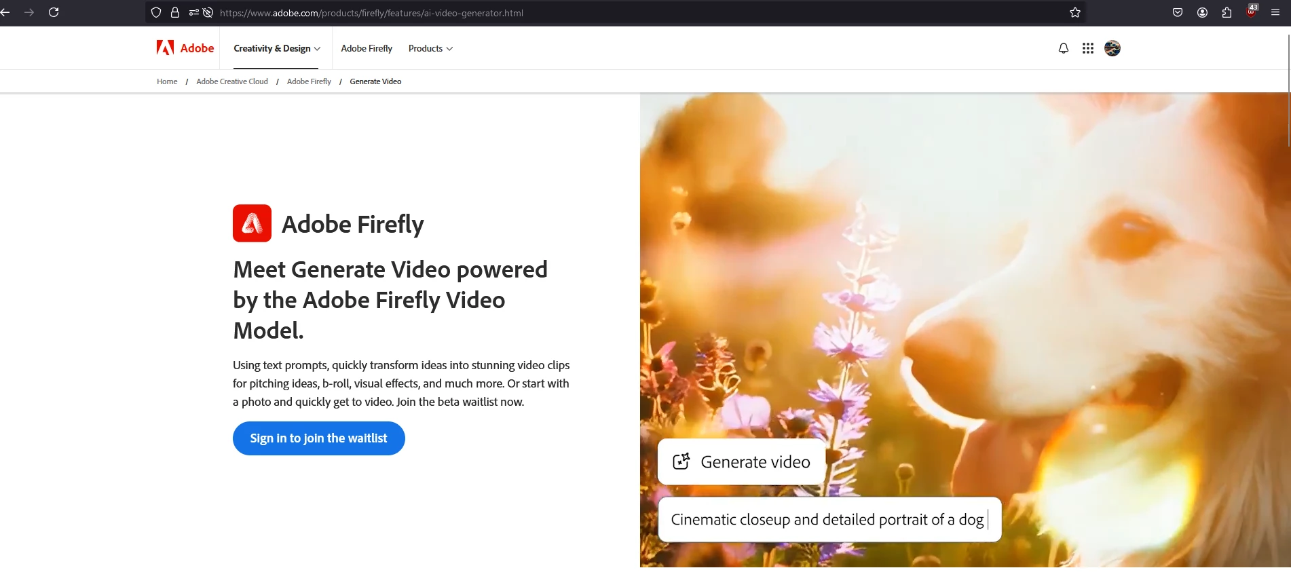This screenshot has width=1291, height=587.
Task: Click the blocked autoplay icon in address bar
Action: 208,12
